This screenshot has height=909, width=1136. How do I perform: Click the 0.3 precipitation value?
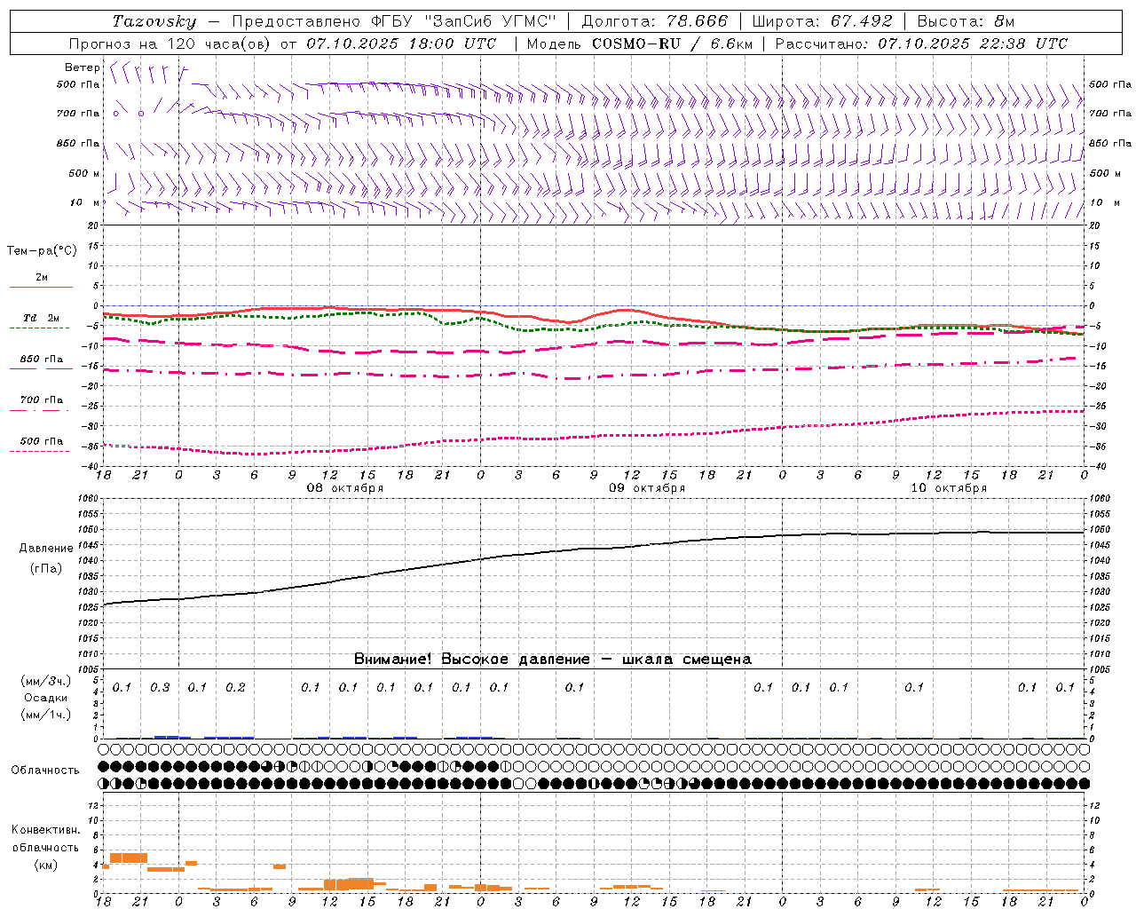pos(160,687)
